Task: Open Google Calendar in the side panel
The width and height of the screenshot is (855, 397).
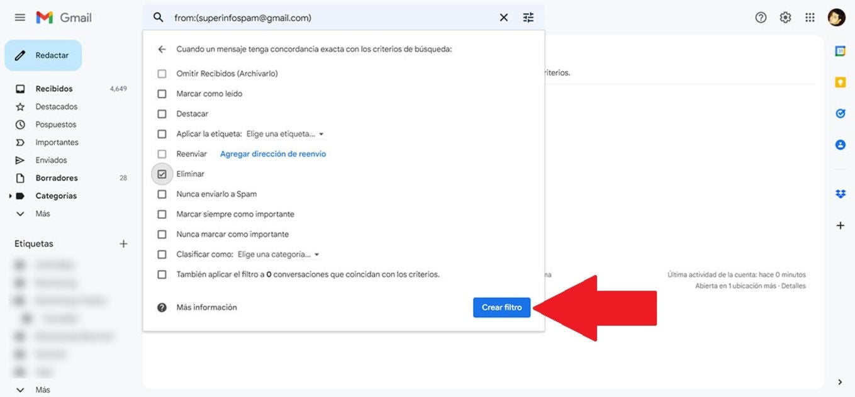Action: (x=840, y=52)
